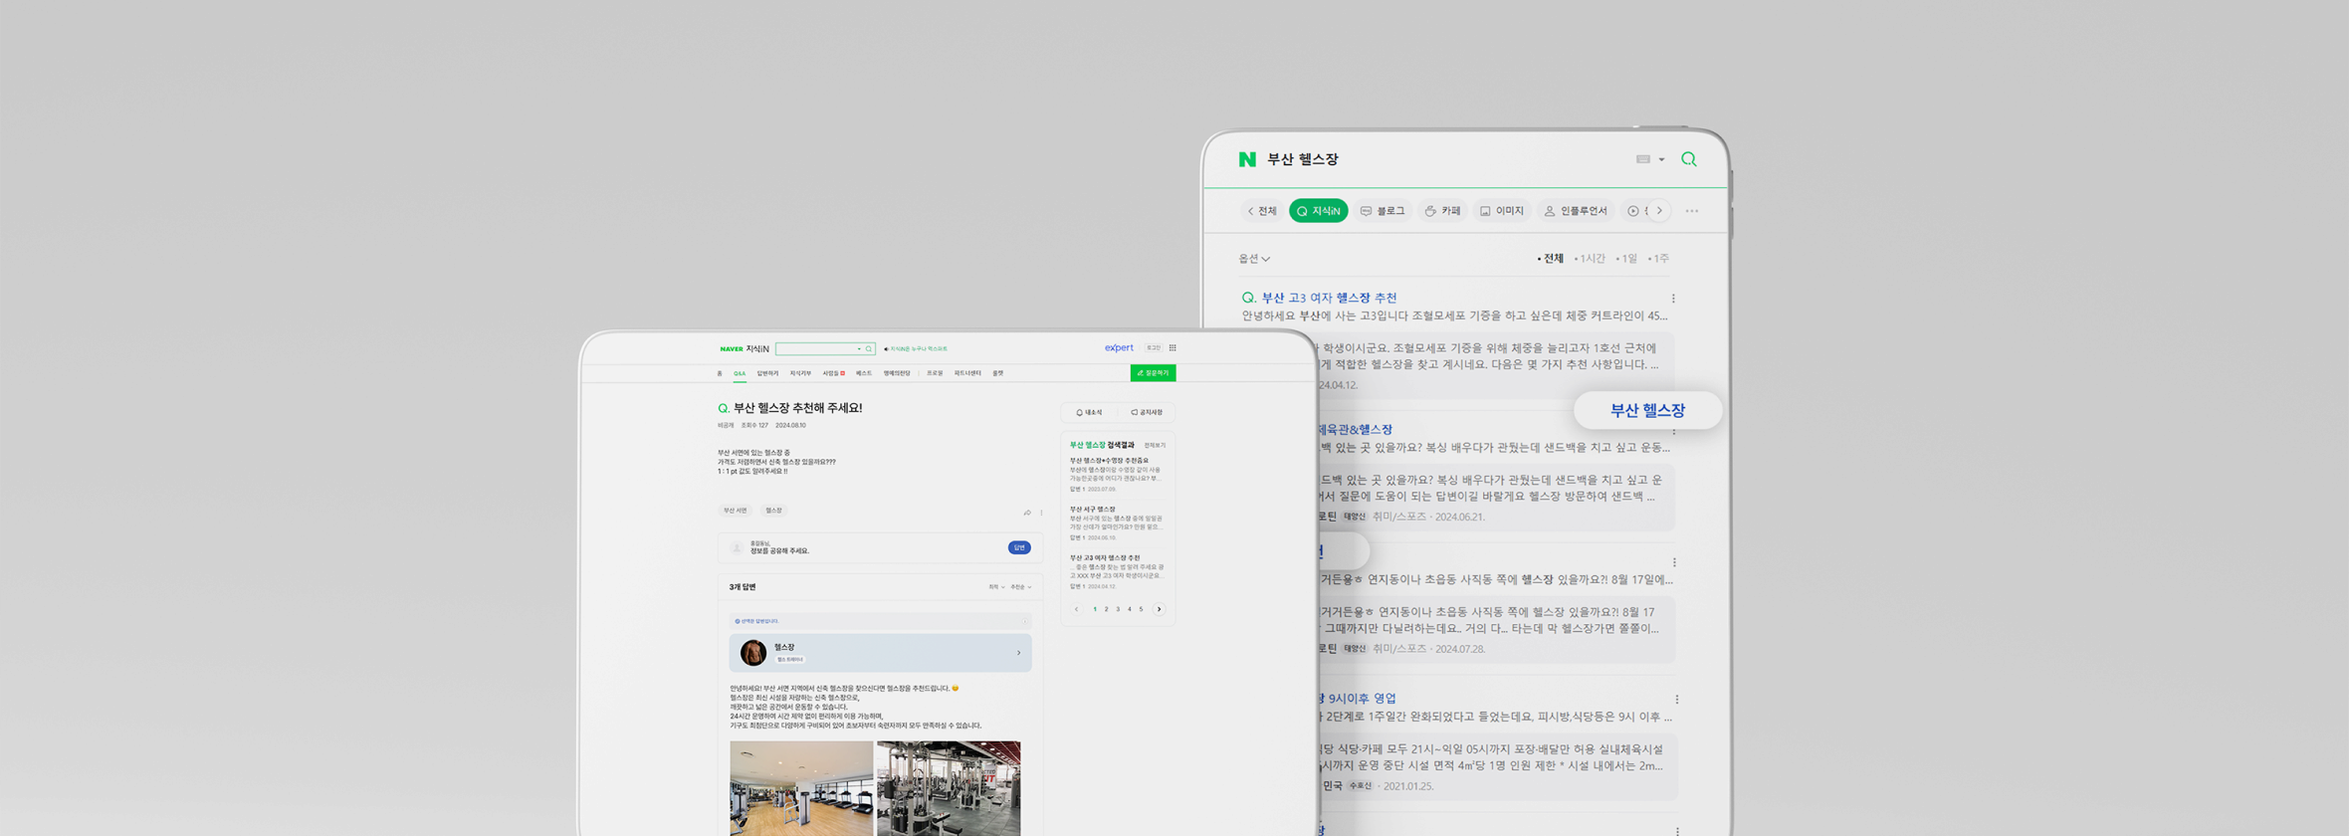
Task: Open the grid apps menu icon
Action: (1173, 348)
